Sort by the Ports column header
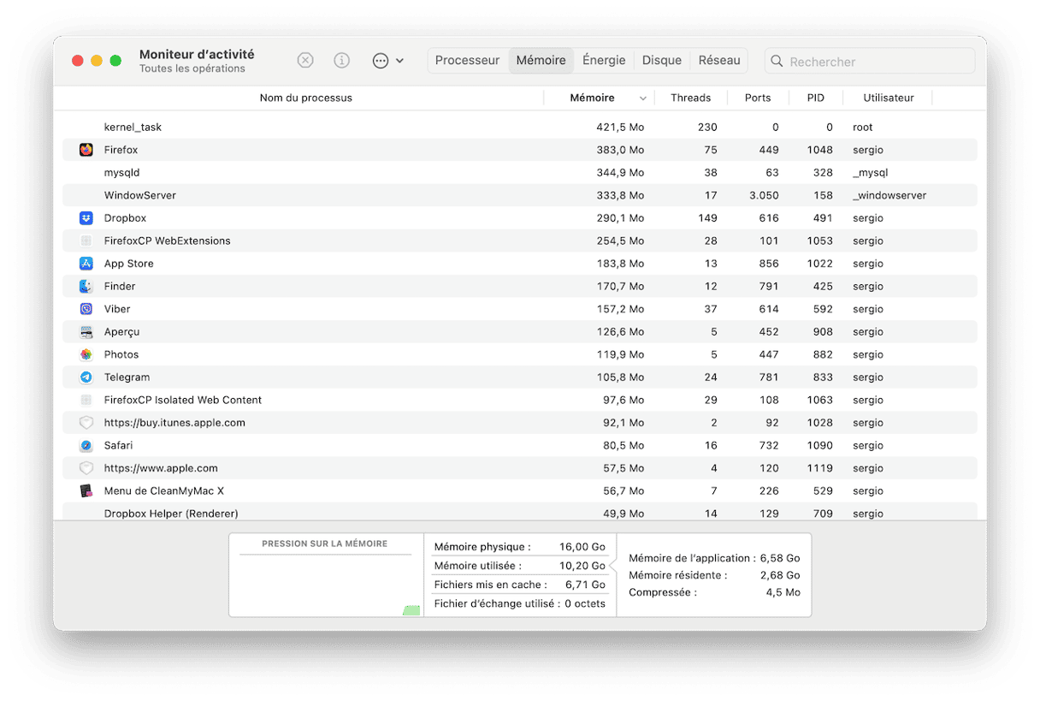This screenshot has height=701, width=1040. click(x=758, y=98)
